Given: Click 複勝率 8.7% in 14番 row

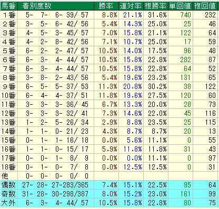Looking at the screenshot, I should click(x=159, y=132).
